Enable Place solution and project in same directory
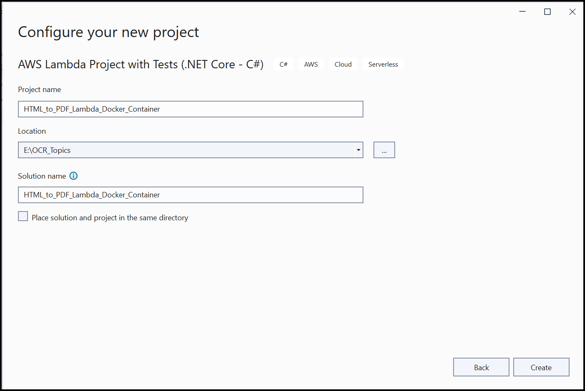The image size is (585, 391). (x=23, y=216)
